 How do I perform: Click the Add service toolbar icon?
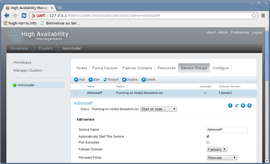(x=76, y=80)
